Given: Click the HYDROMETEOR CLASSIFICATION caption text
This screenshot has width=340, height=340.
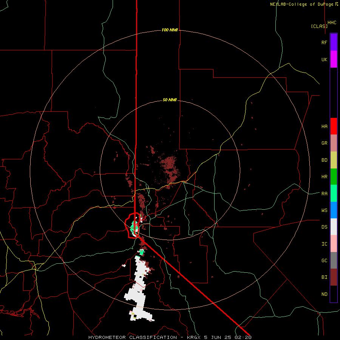Looking at the screenshot, I should point(133,337).
